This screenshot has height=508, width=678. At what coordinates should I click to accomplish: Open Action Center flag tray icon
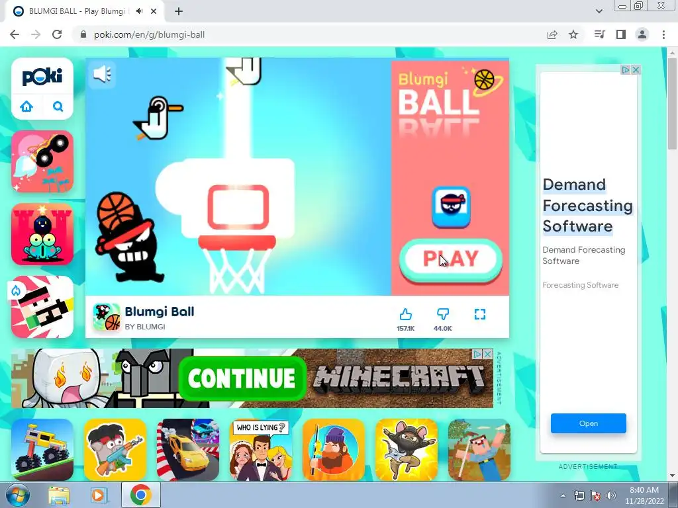(x=595, y=495)
